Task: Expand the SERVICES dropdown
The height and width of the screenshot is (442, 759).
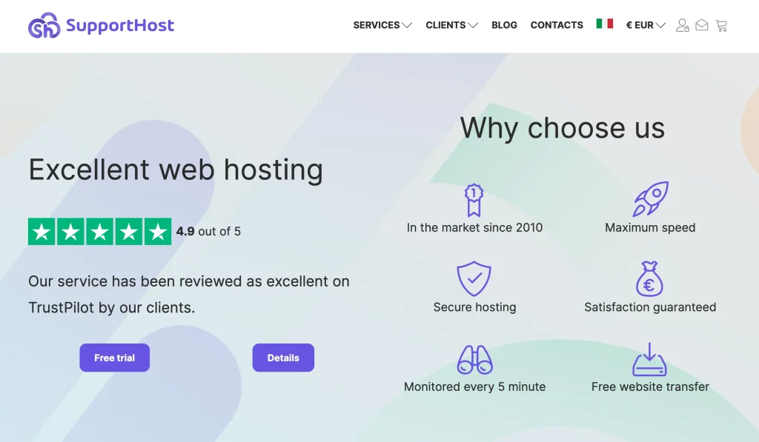Action: (382, 25)
